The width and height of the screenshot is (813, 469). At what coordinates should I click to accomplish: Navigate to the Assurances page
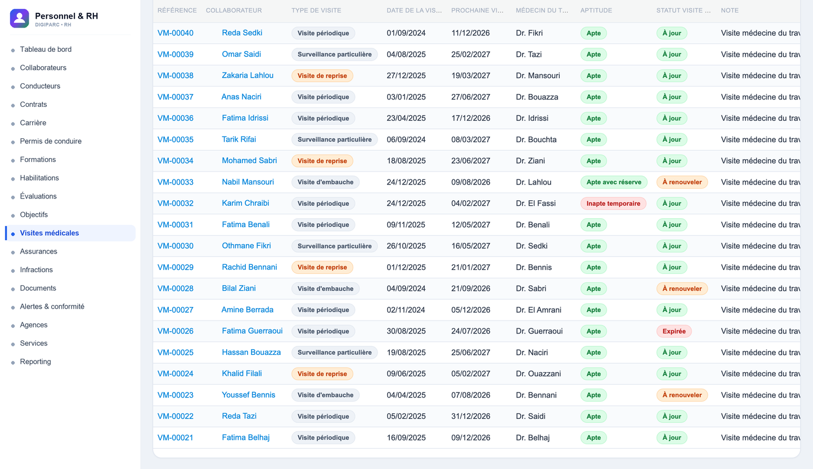pos(38,251)
